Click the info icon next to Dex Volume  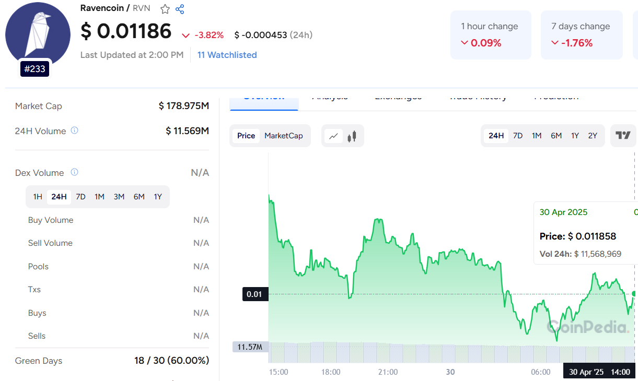75,172
